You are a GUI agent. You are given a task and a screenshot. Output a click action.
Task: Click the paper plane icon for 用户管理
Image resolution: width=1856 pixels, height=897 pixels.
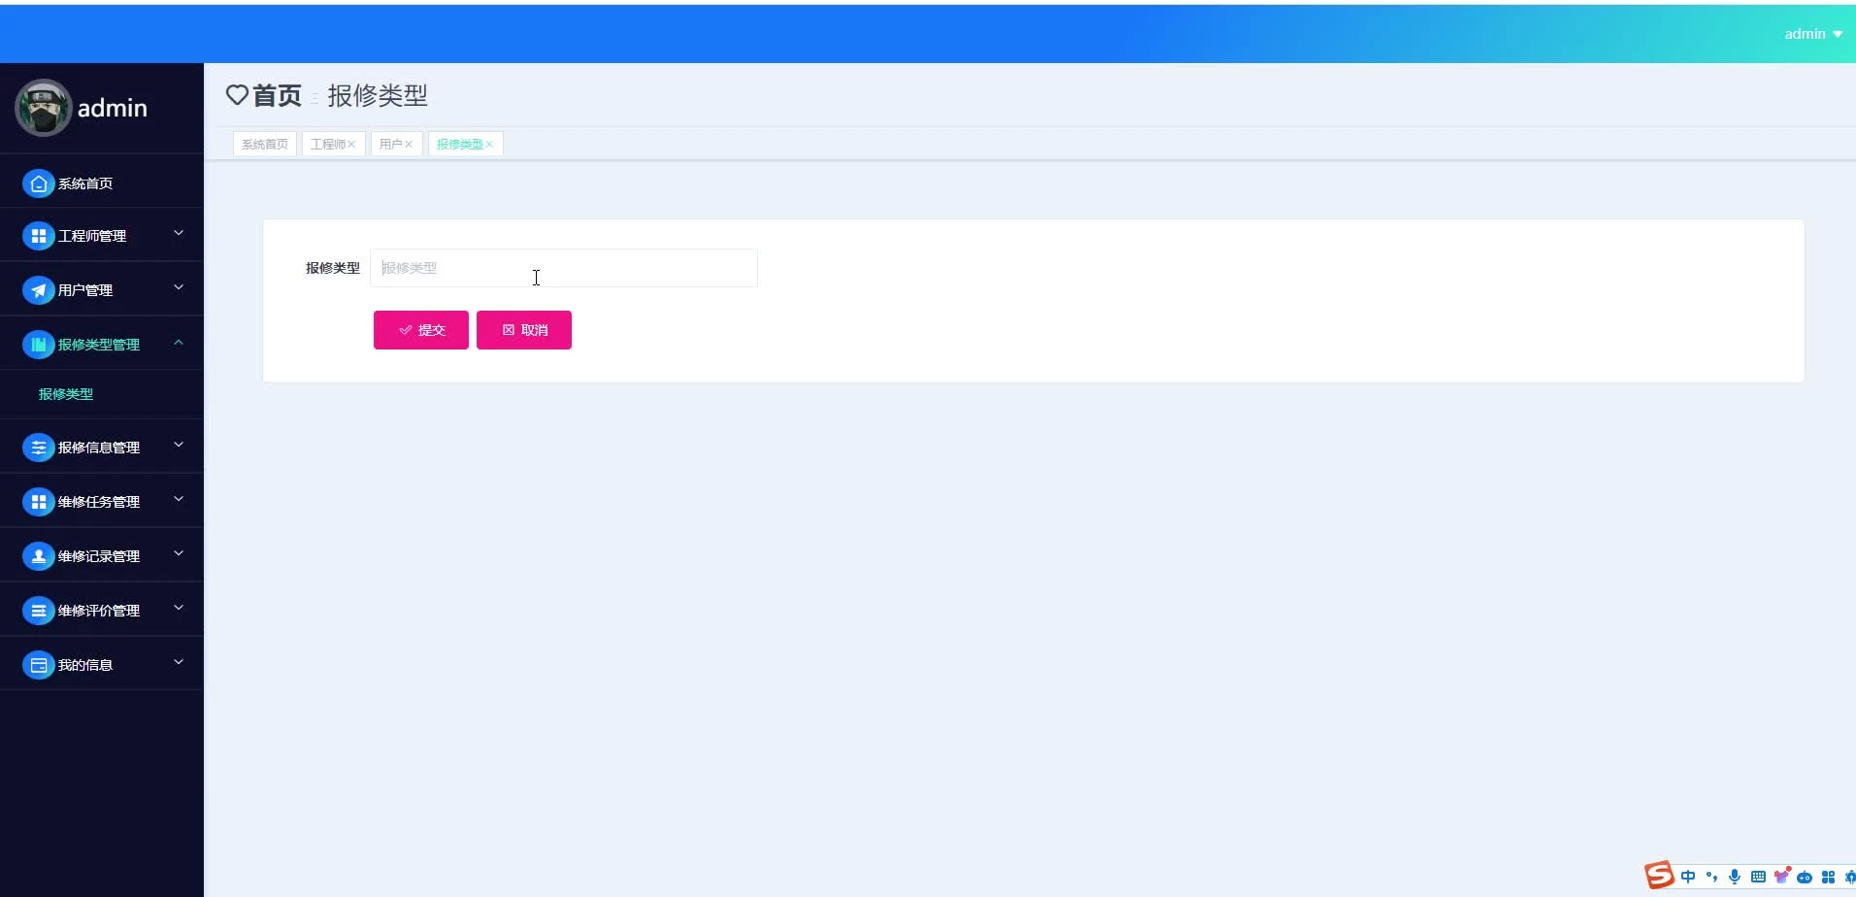coord(38,290)
